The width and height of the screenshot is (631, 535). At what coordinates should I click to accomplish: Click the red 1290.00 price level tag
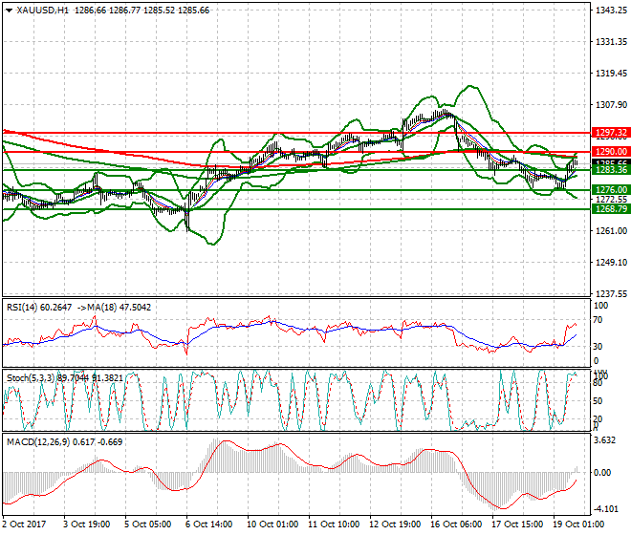coord(610,152)
